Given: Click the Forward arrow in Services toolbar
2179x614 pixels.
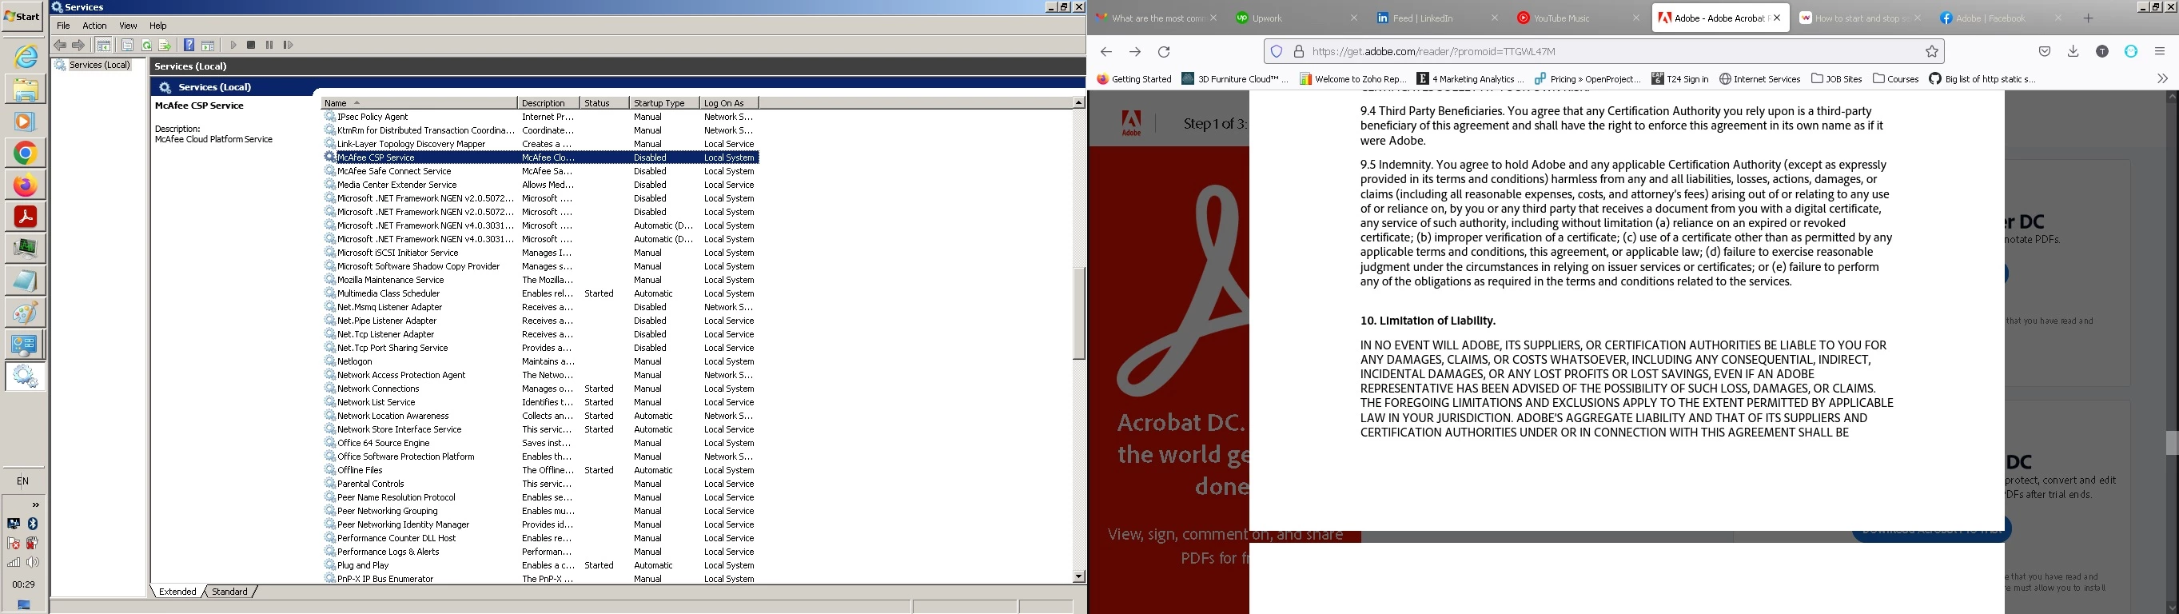Looking at the screenshot, I should 78,46.
